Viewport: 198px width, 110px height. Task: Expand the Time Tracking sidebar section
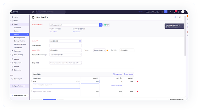click(x=11, y=55)
